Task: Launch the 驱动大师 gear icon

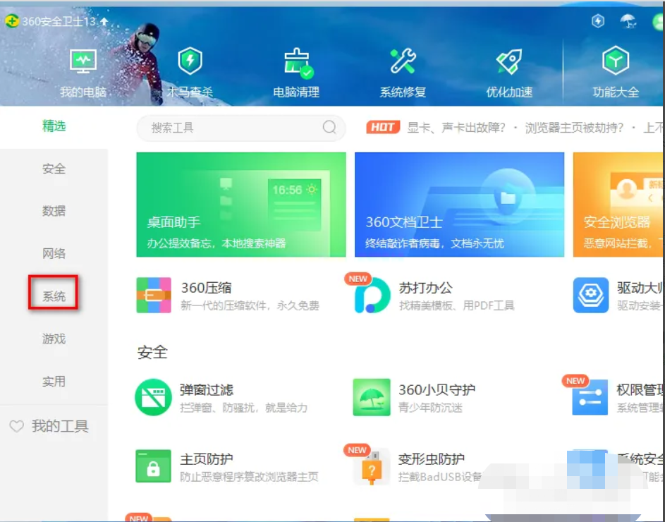Action: tap(591, 295)
